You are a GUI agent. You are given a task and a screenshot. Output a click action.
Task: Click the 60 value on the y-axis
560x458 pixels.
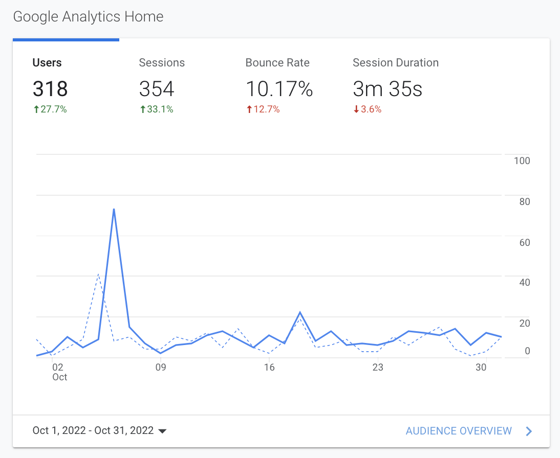pos(525,243)
